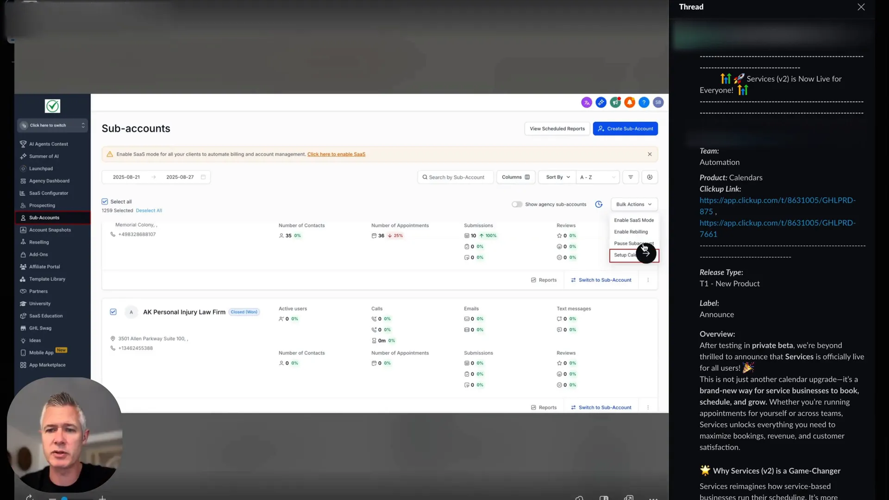Open the language translate icon
889x500 pixels.
coord(586,102)
